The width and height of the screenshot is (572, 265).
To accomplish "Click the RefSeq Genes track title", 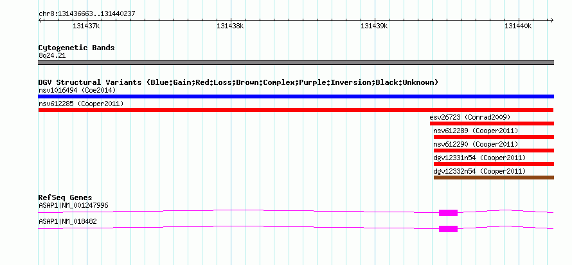I will [66, 198].
